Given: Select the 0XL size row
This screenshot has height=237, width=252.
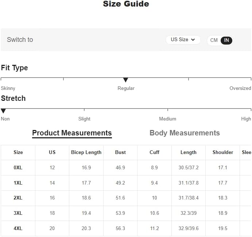Looking at the screenshot, I should (x=126, y=167).
